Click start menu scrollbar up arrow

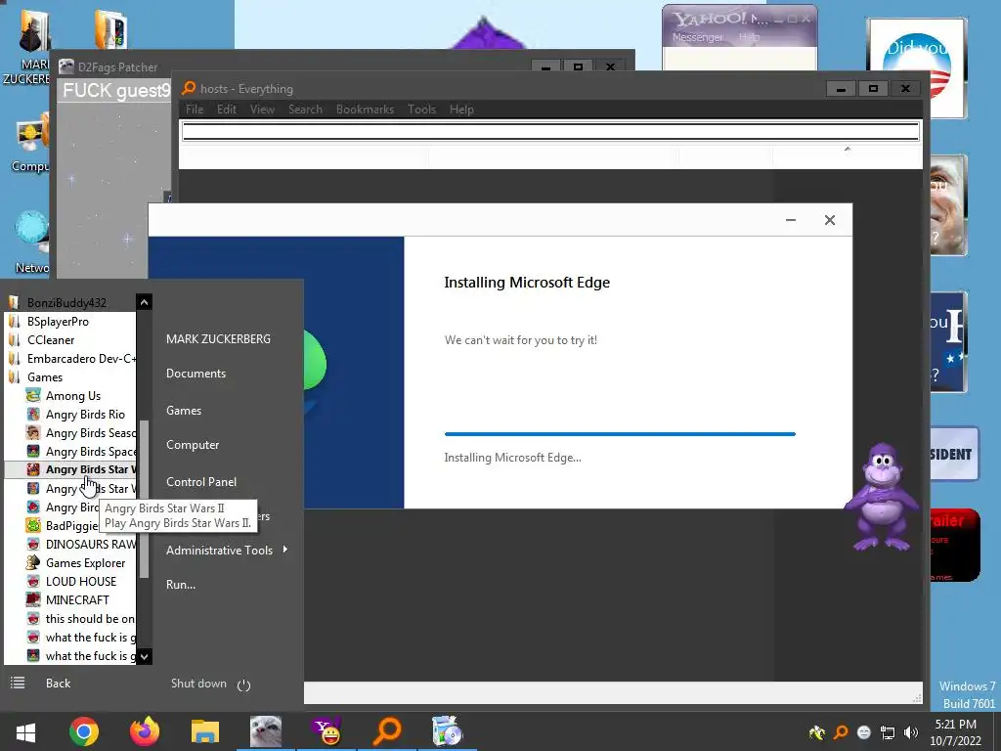click(145, 302)
